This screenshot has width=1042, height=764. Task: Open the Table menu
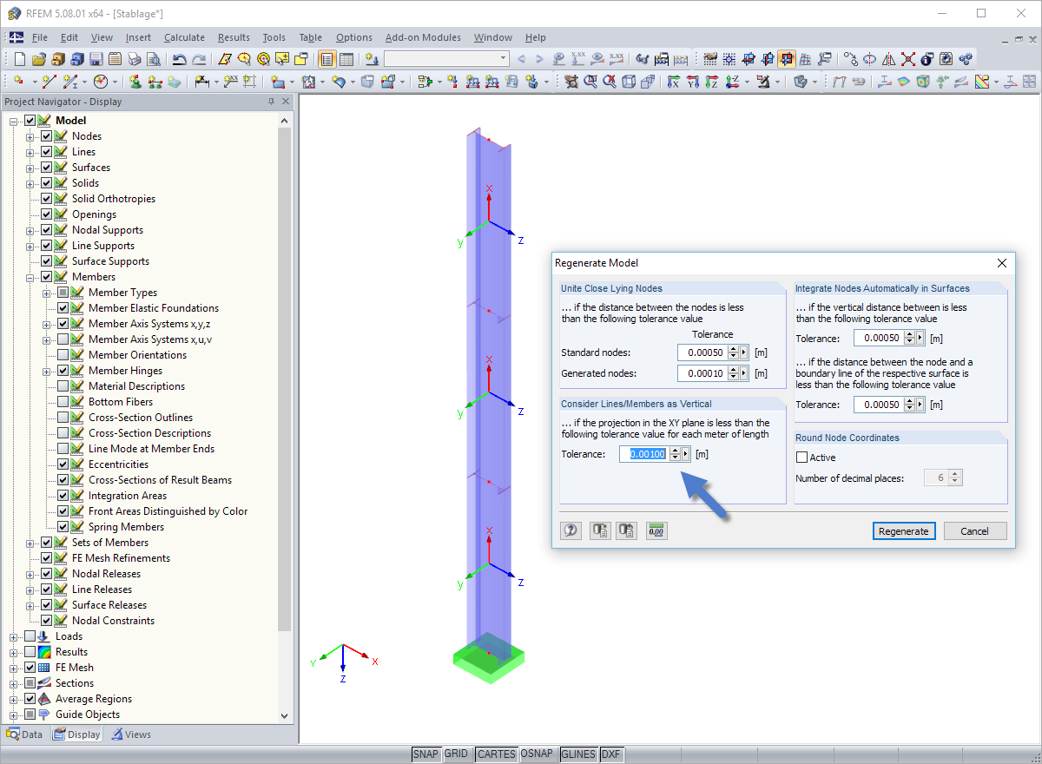click(310, 37)
